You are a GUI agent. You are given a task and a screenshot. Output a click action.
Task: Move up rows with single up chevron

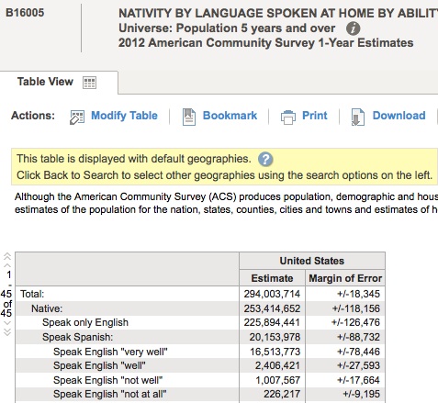click(x=7, y=265)
